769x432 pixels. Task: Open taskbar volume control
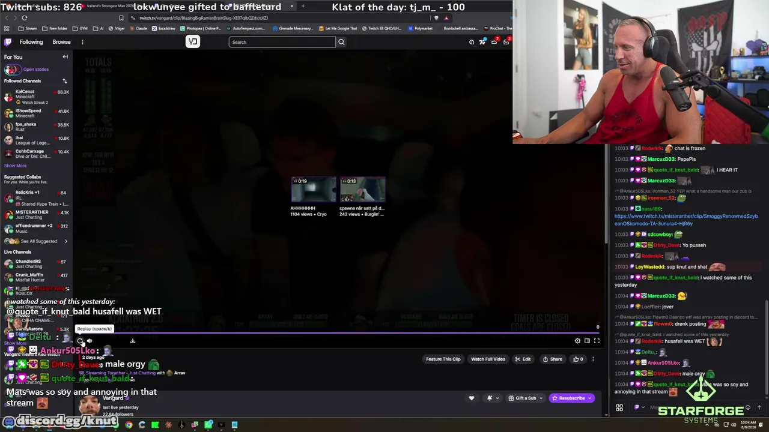point(733,425)
